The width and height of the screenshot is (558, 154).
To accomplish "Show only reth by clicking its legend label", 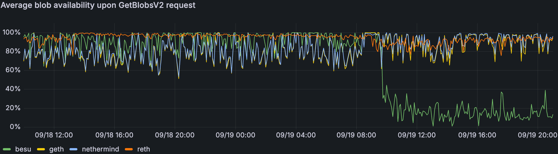I will tap(143, 149).
